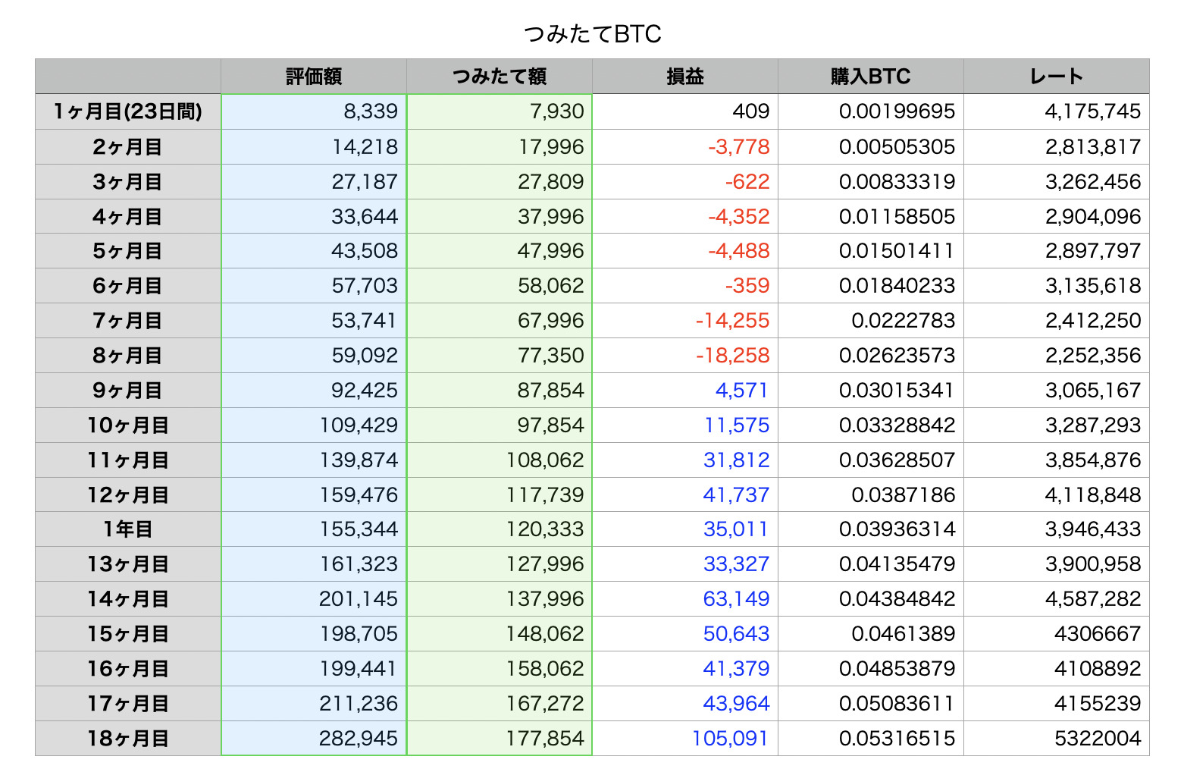Select the cell showing 27,809
The width and height of the screenshot is (1184, 769).
pos(500,181)
